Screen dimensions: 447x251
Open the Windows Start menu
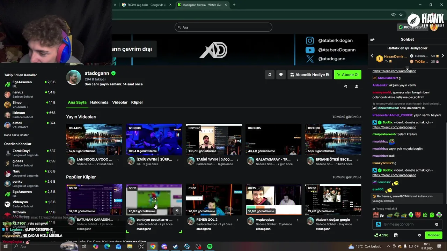[x=6, y=246]
